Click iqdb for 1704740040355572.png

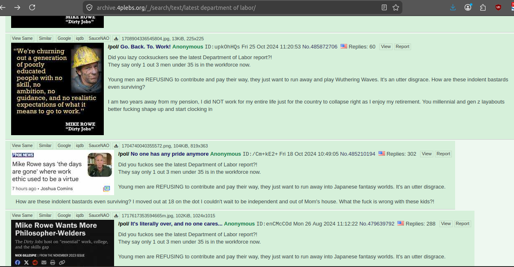(79, 145)
